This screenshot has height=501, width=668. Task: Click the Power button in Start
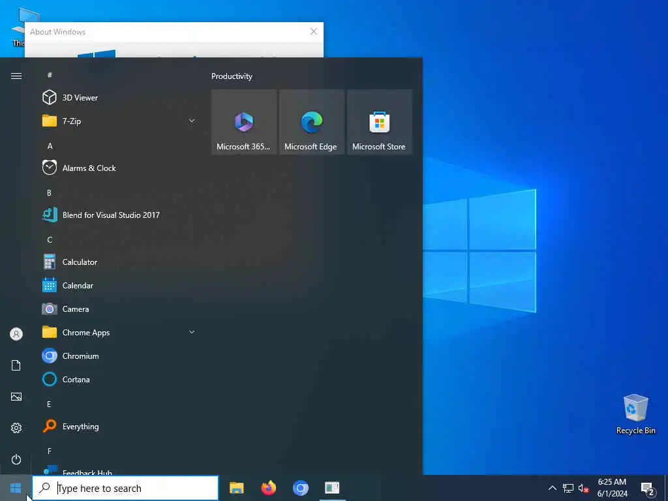point(16,459)
